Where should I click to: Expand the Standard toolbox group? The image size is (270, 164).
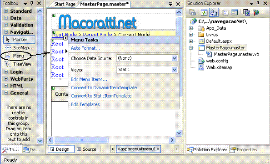pos(6,11)
